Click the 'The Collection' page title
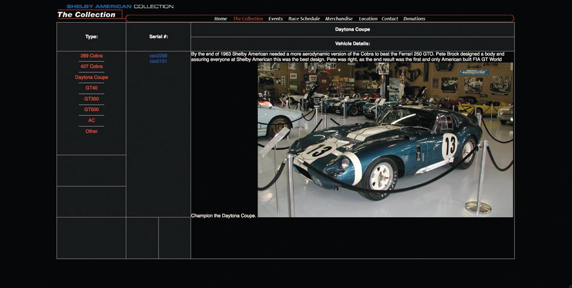 click(x=86, y=15)
